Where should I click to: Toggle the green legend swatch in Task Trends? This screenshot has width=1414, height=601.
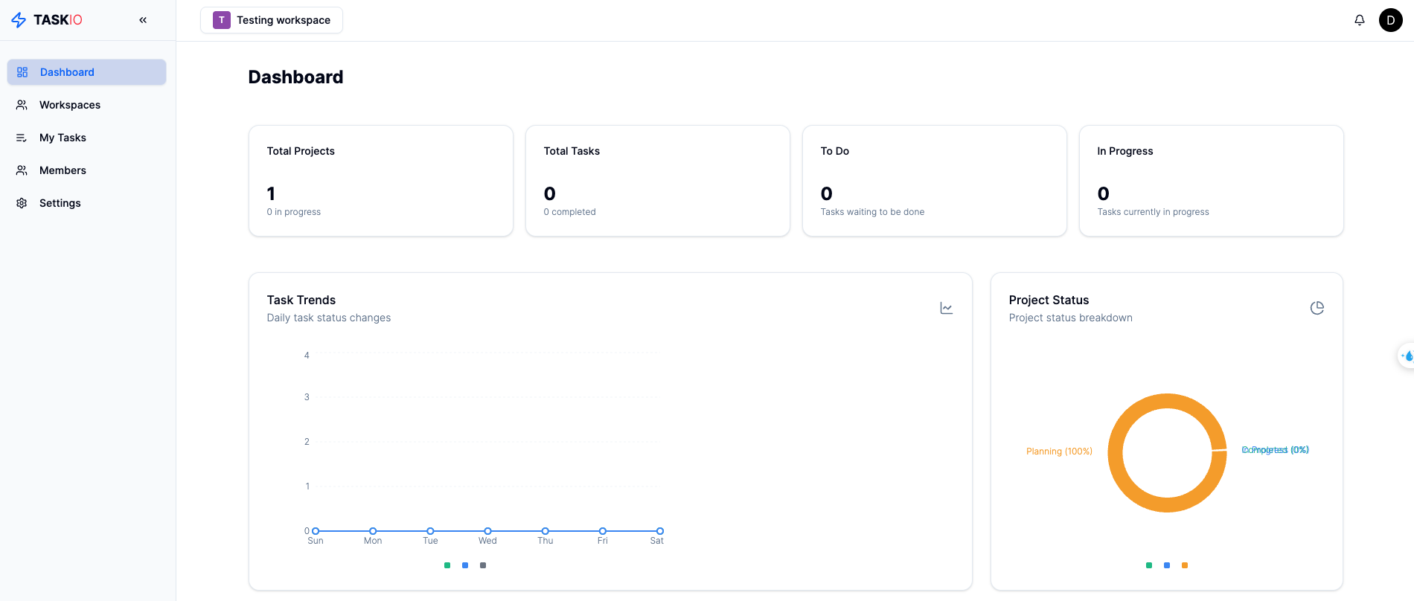point(447,565)
